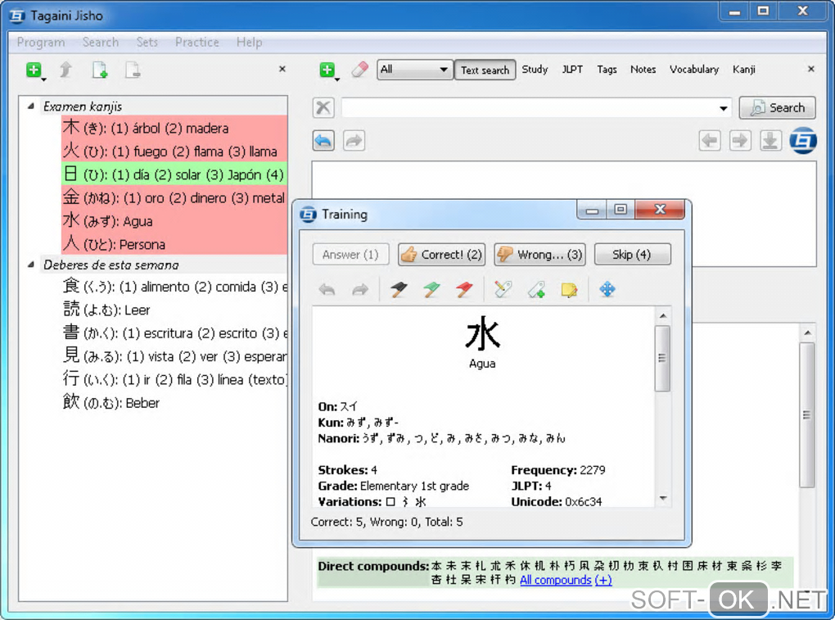Toggle the Notes filter

643,70
